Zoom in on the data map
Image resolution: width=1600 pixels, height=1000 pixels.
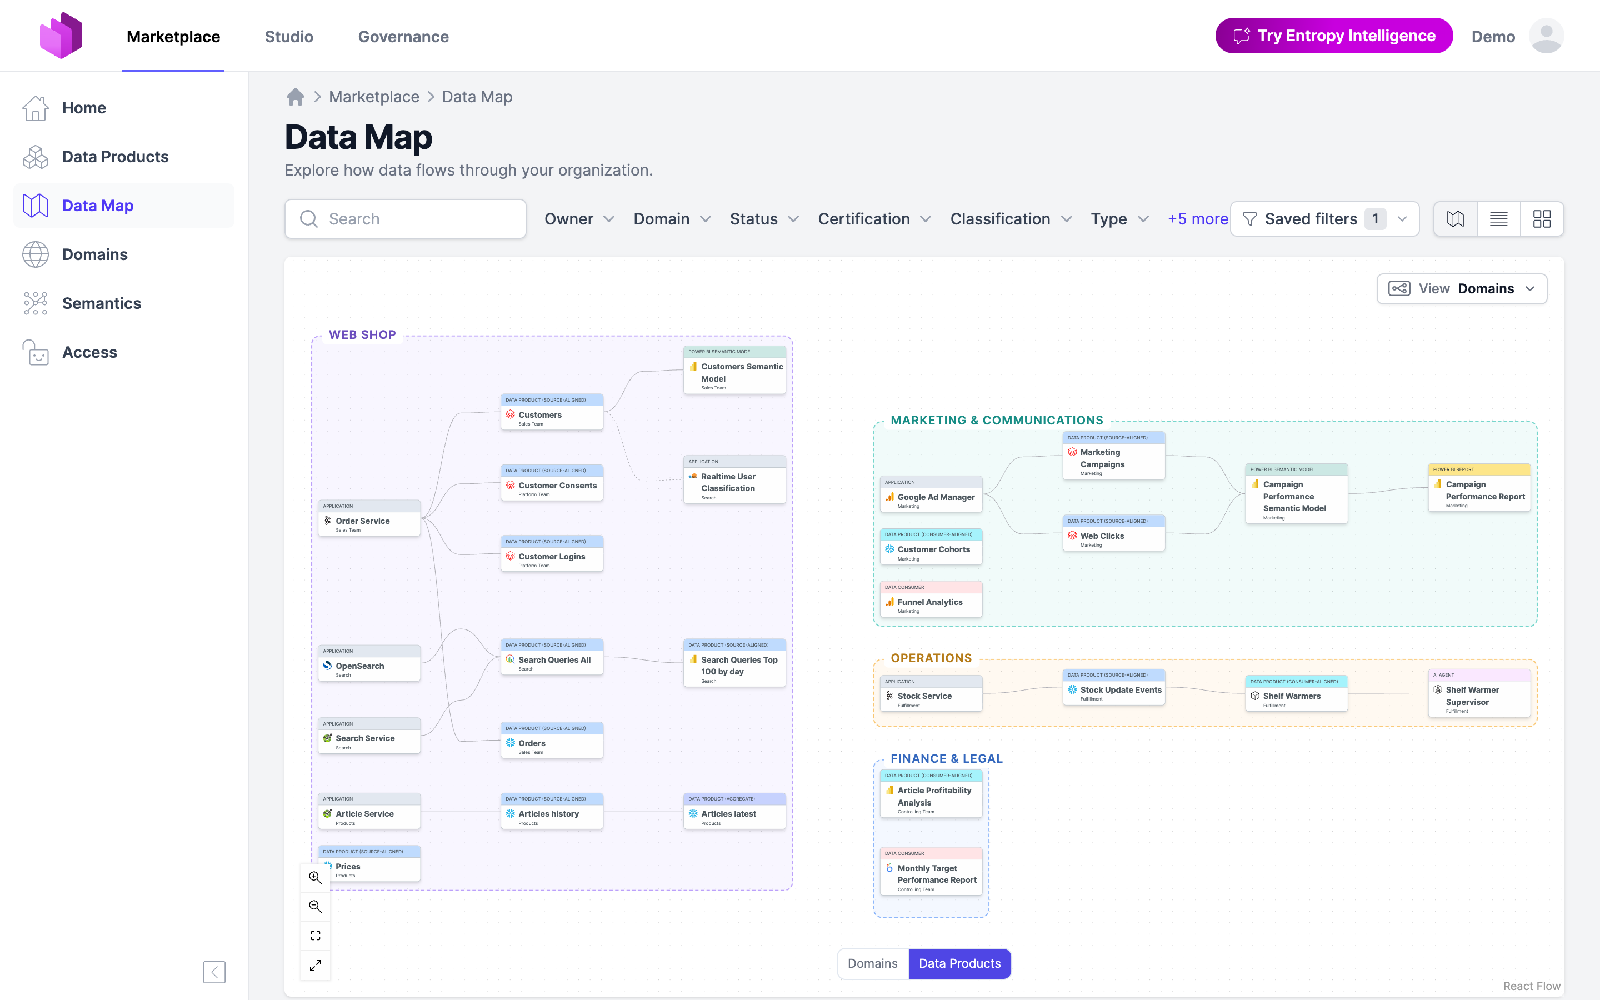pyautogui.click(x=316, y=878)
